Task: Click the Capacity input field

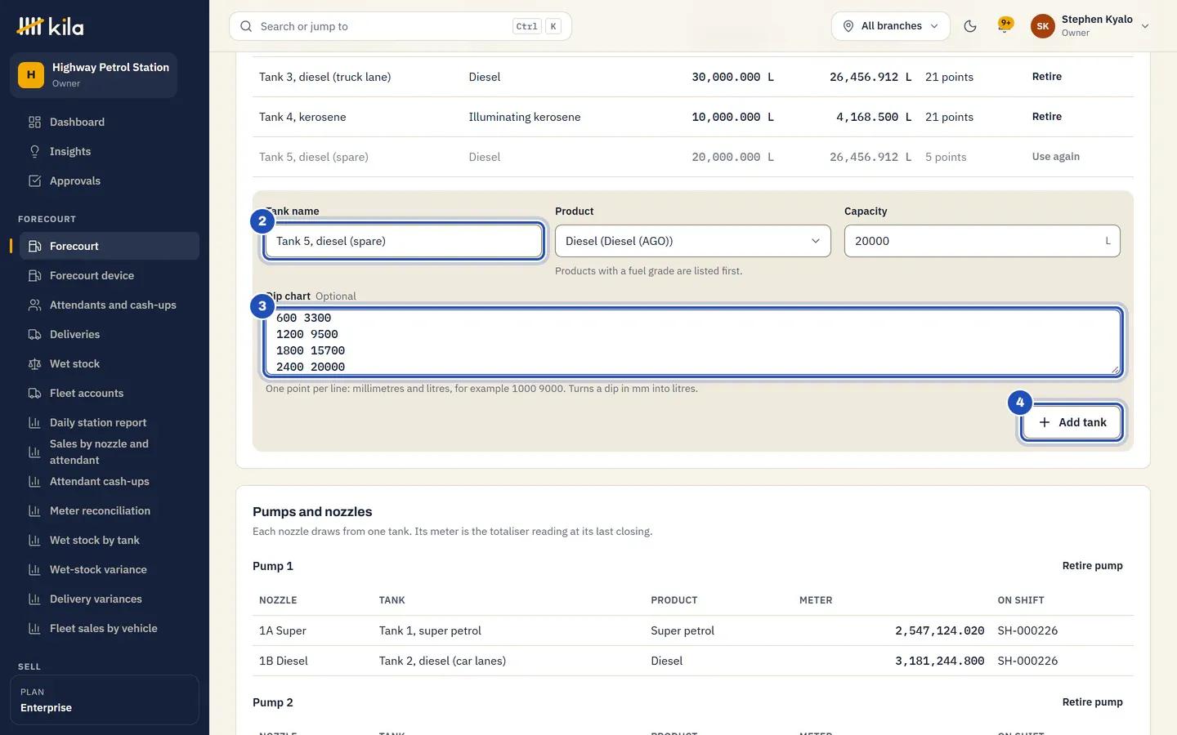Action: [x=982, y=241]
